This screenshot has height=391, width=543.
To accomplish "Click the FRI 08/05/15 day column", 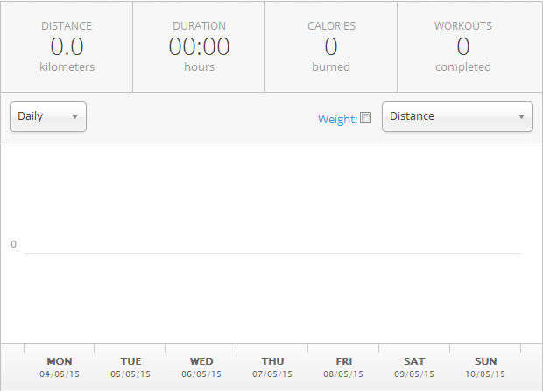I will pyautogui.click(x=343, y=367).
